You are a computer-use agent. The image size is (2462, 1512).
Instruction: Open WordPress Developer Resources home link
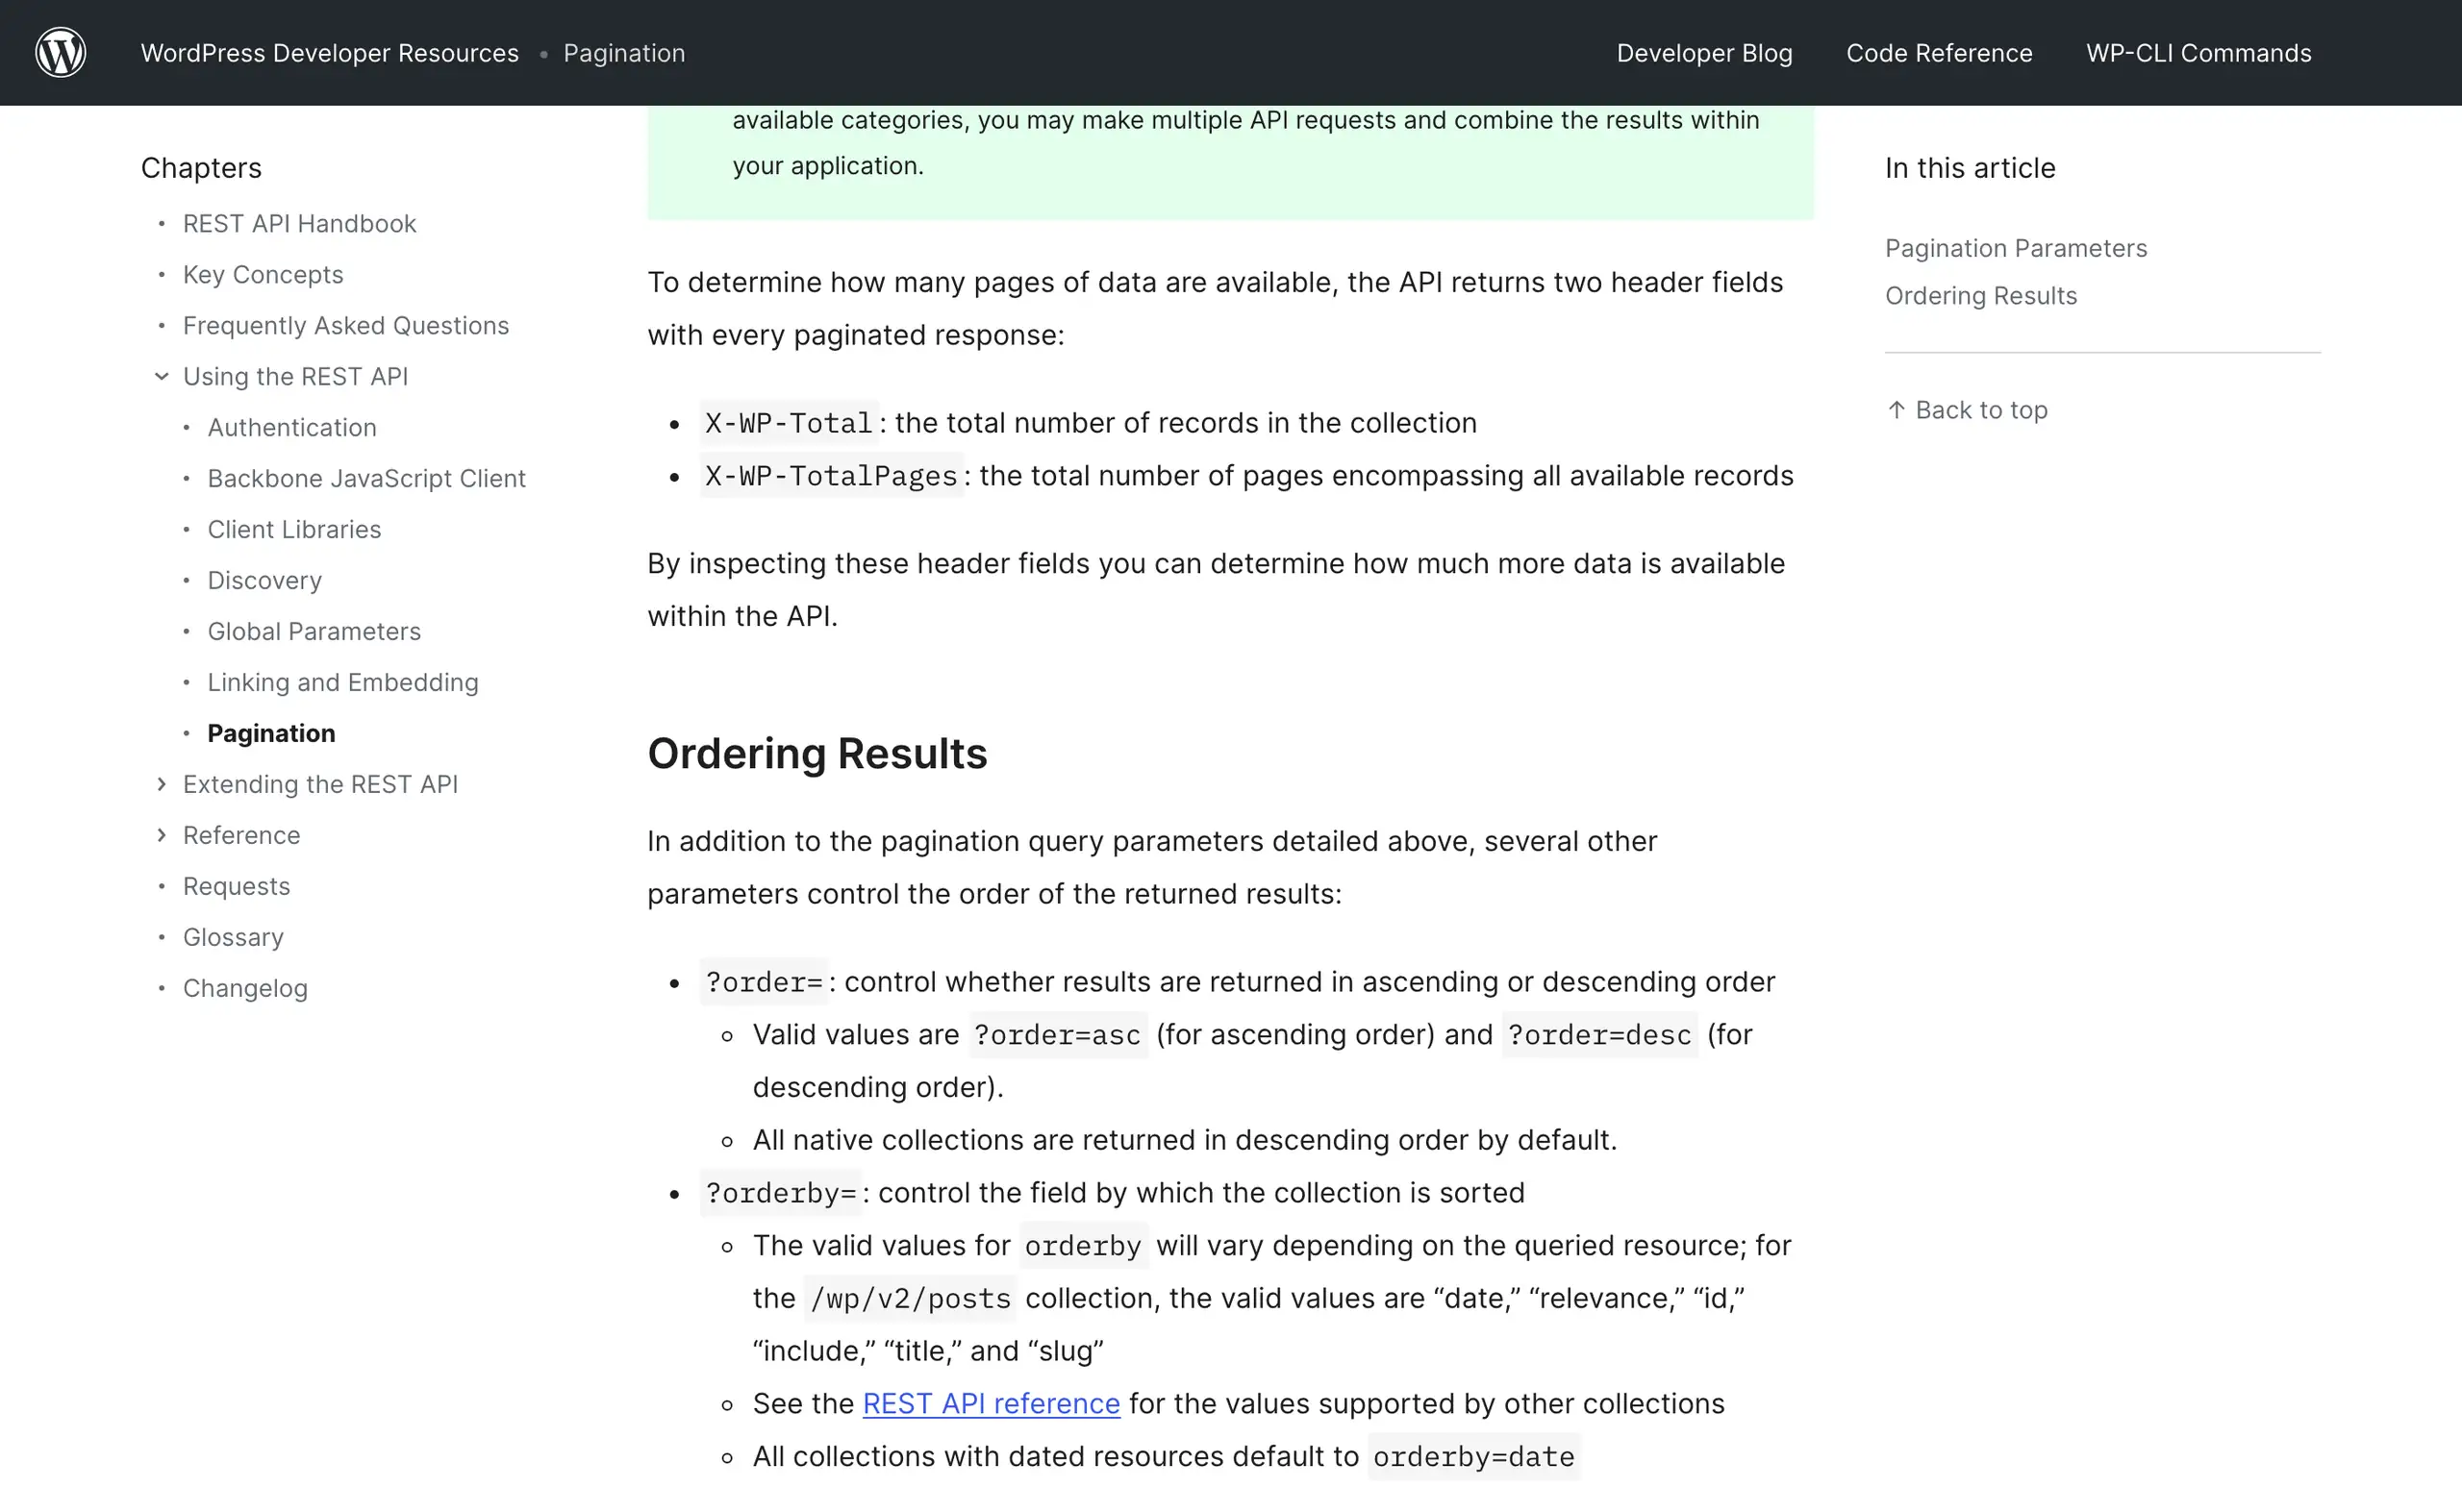tap(329, 53)
